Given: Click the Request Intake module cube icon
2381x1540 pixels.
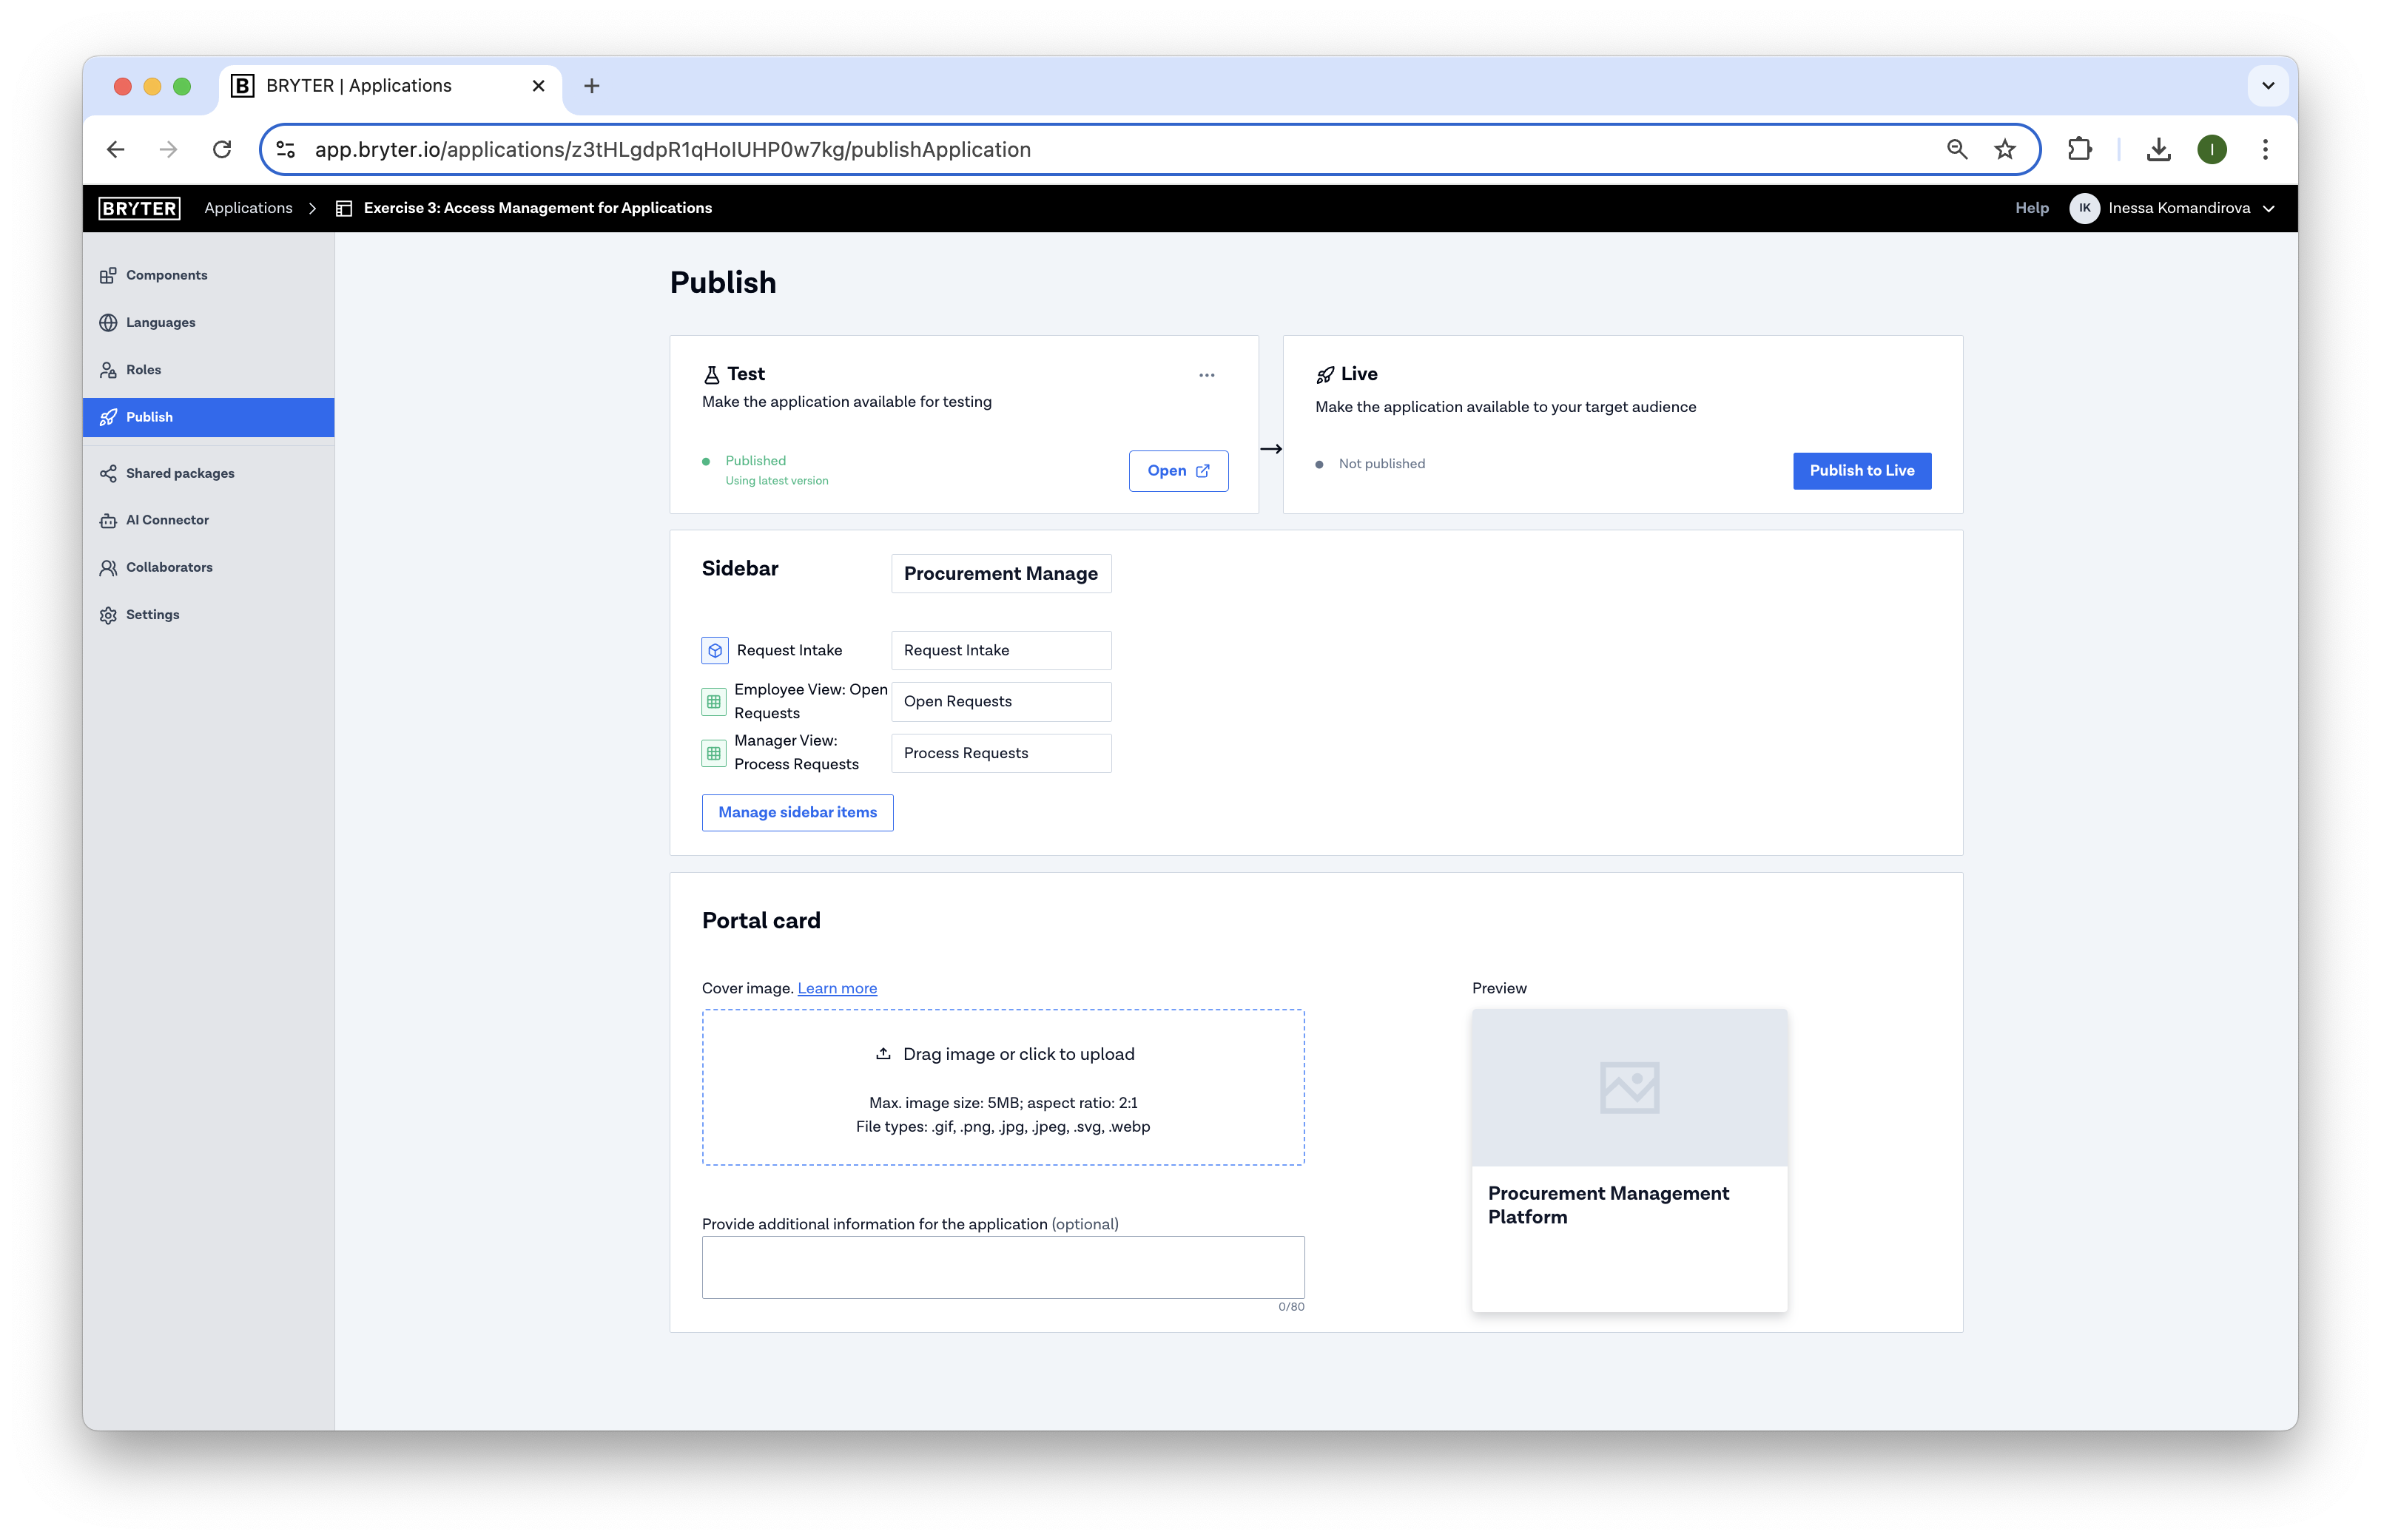Looking at the screenshot, I should (x=714, y=650).
